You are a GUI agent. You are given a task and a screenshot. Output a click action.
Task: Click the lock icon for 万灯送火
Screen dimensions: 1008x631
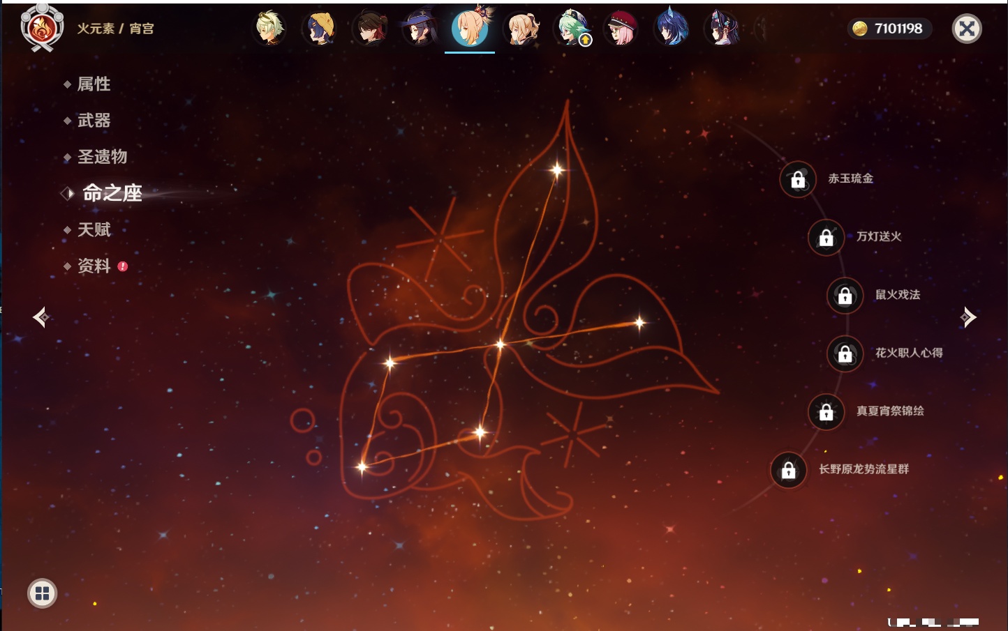[827, 237]
